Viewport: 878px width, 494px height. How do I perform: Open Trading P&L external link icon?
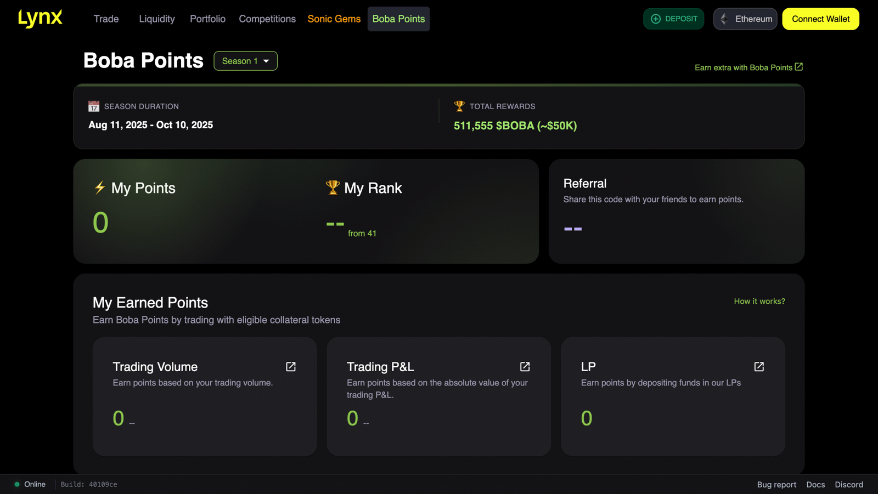coord(525,367)
